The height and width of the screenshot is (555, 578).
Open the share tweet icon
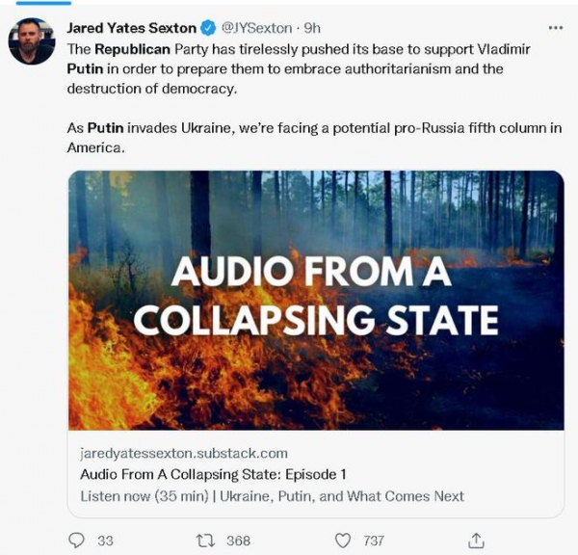(x=475, y=541)
